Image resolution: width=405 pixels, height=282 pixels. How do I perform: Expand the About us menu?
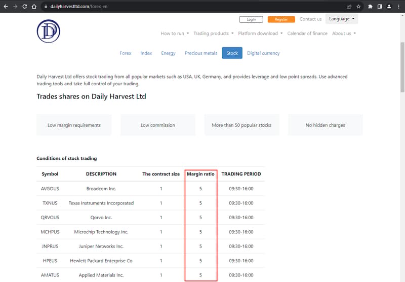point(344,33)
